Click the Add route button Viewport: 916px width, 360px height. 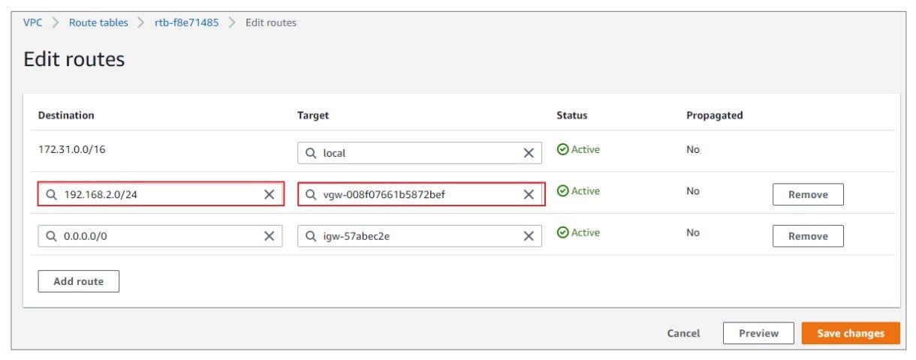(x=79, y=281)
